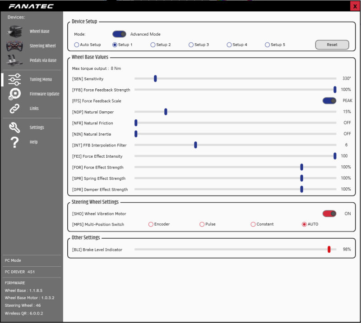This screenshot has width=361, height=323.
Task: Select Constant for Multi-Position Switch
Action: click(x=253, y=224)
